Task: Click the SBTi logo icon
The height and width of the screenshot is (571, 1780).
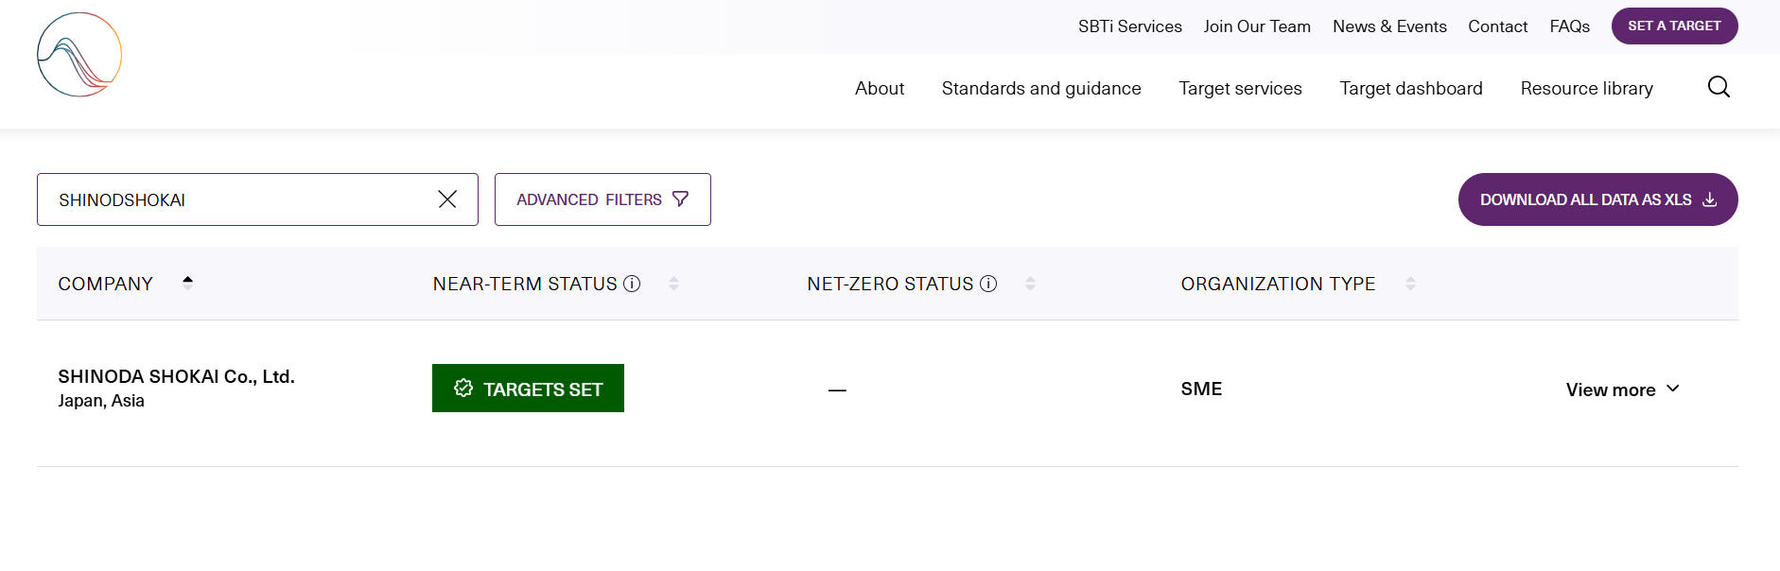Action: click(79, 55)
